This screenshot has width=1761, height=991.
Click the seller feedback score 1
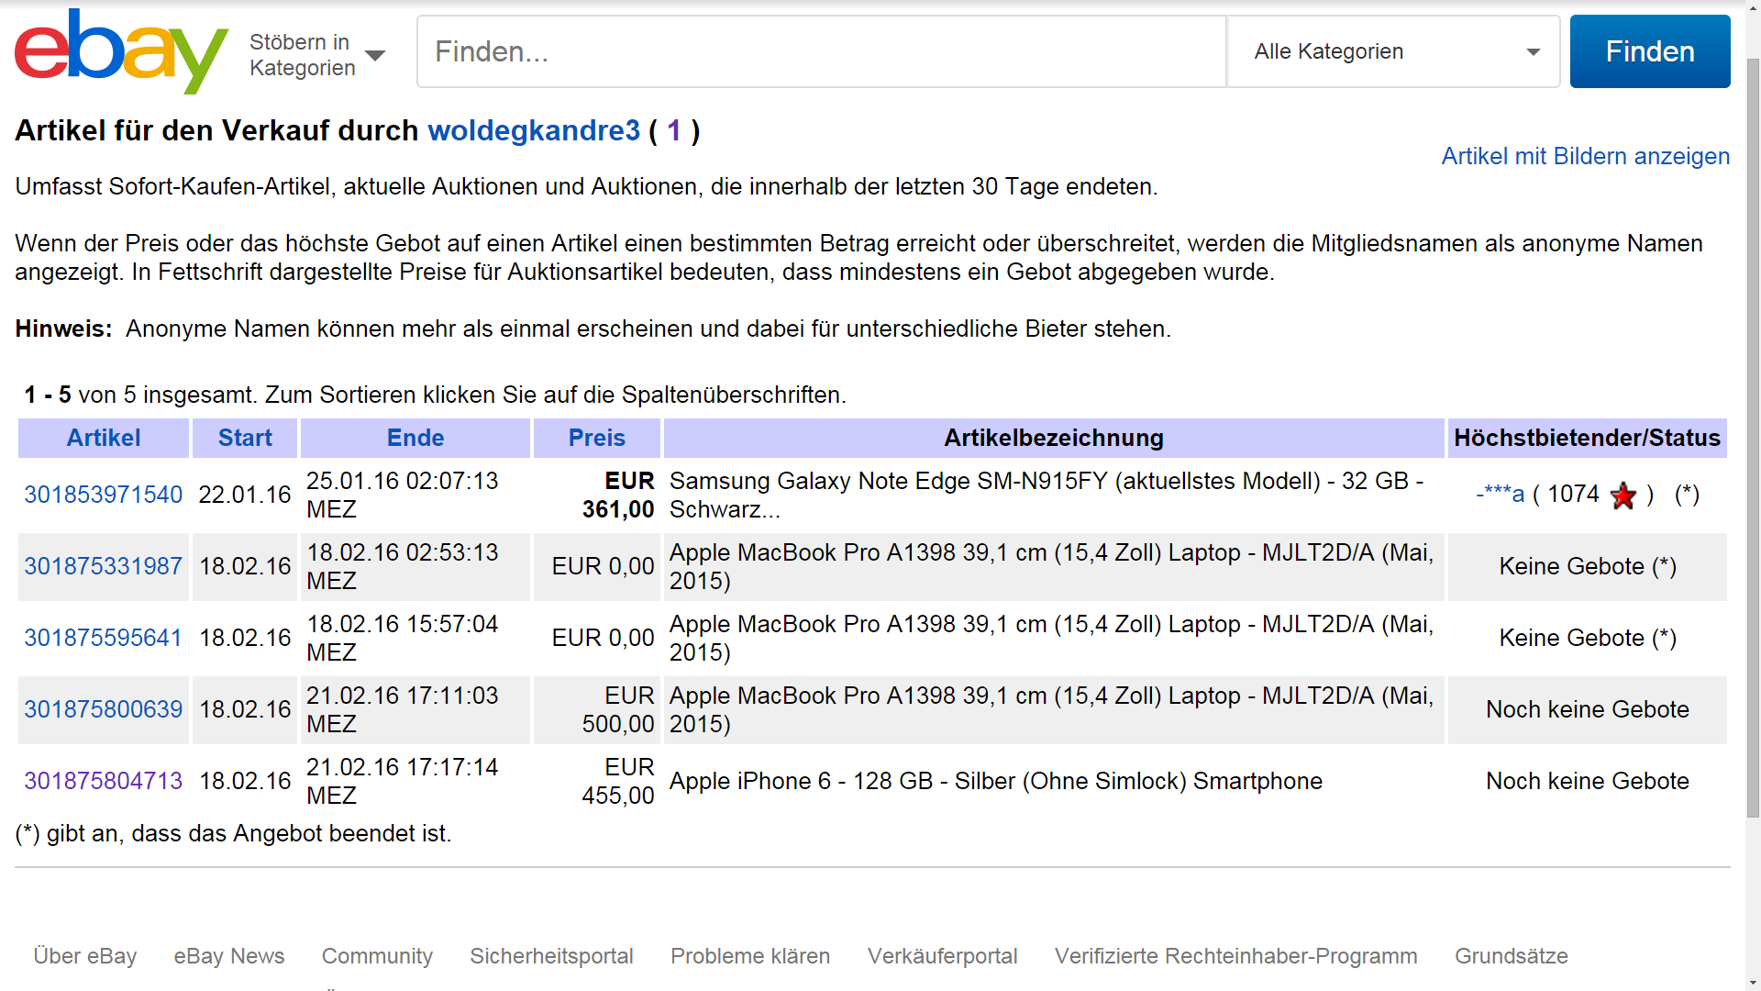(x=674, y=131)
